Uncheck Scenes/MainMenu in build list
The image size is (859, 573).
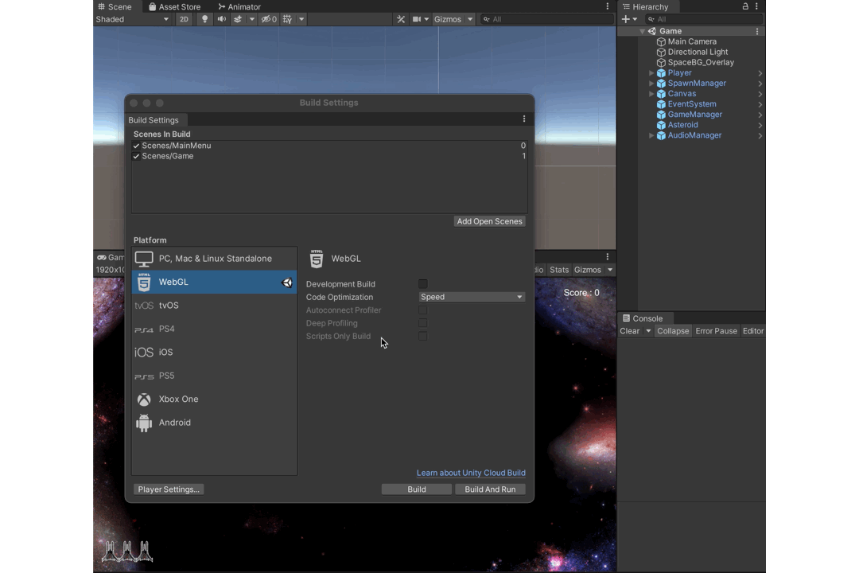[x=137, y=146]
